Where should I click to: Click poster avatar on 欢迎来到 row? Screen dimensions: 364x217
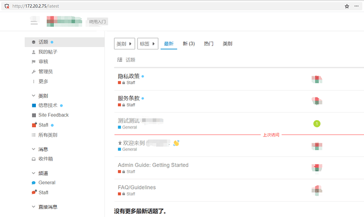(x=317, y=146)
